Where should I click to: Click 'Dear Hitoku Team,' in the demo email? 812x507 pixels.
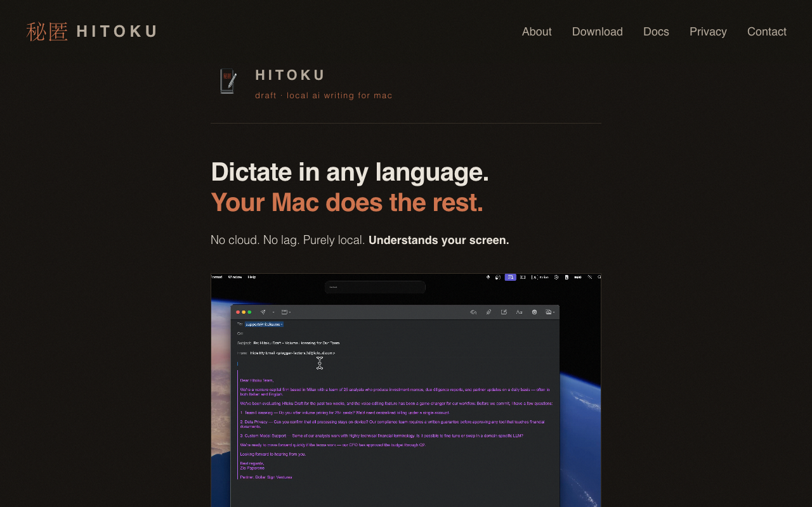(256, 380)
